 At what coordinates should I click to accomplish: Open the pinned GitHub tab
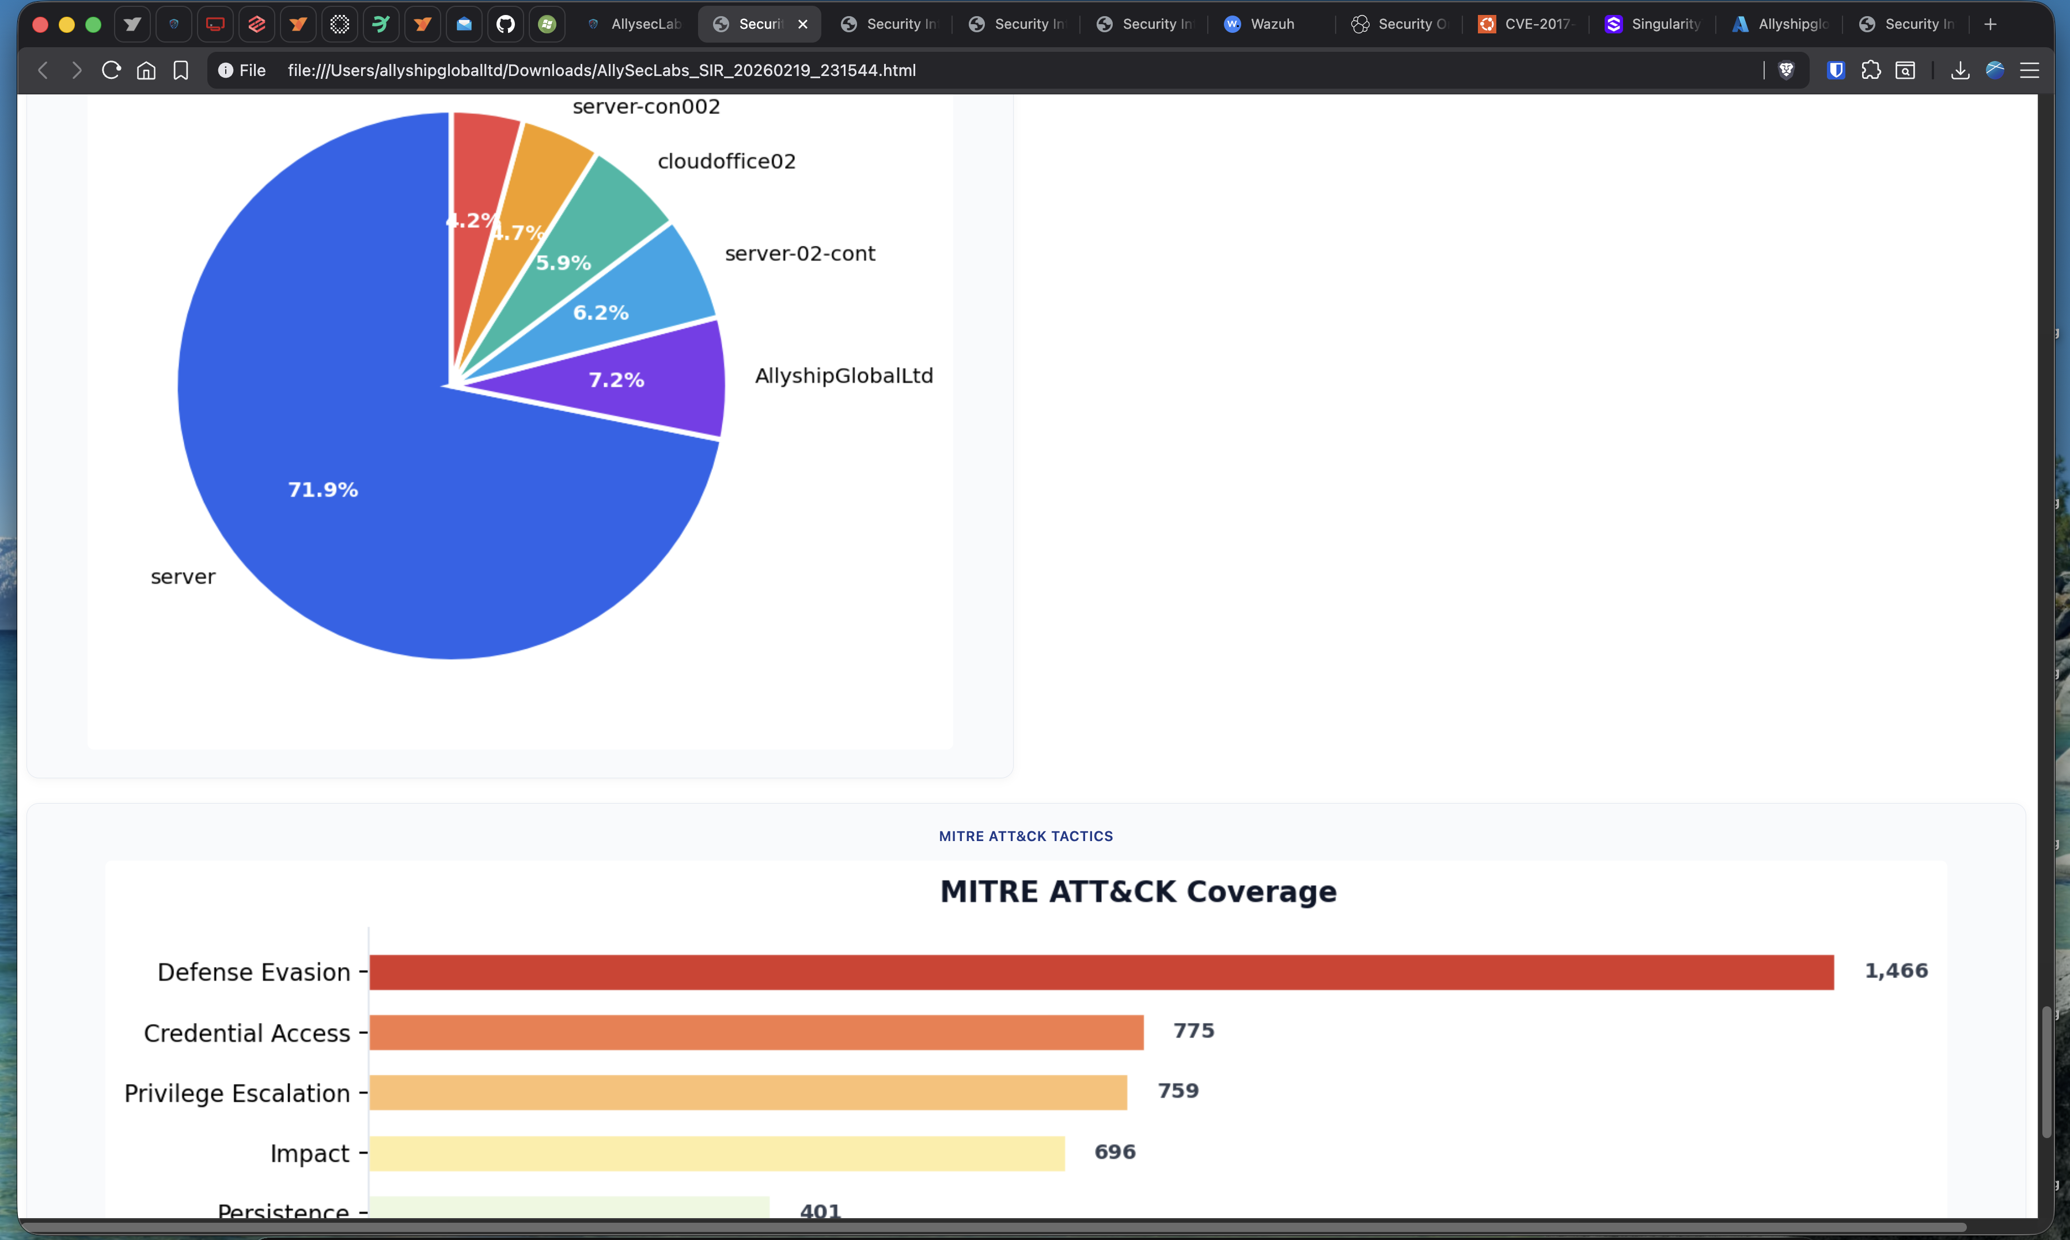pyautogui.click(x=505, y=24)
